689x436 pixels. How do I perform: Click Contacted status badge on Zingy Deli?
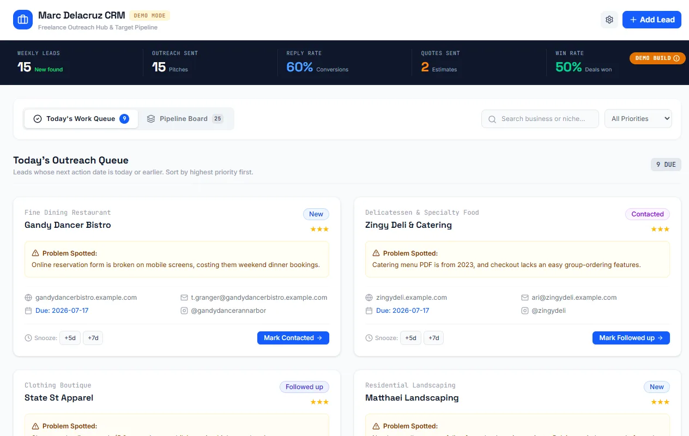[648, 214]
